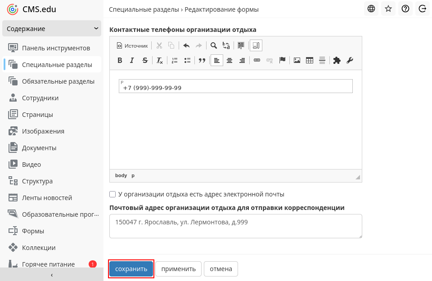
Task: Click into the phone editor text area
Action: click(x=235, y=120)
